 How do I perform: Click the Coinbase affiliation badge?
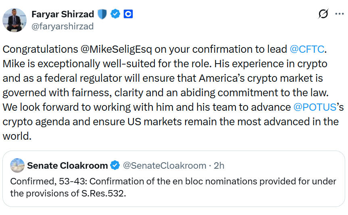coord(128,14)
